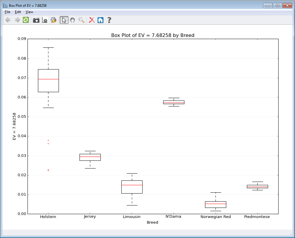Enable the pan hand tool
The image size is (295, 238).
72,20
